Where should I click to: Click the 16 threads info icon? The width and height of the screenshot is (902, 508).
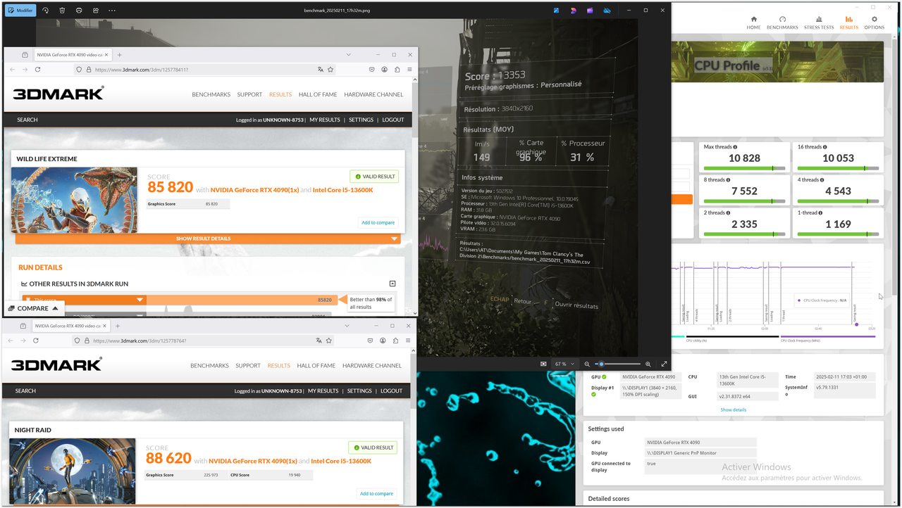click(825, 147)
